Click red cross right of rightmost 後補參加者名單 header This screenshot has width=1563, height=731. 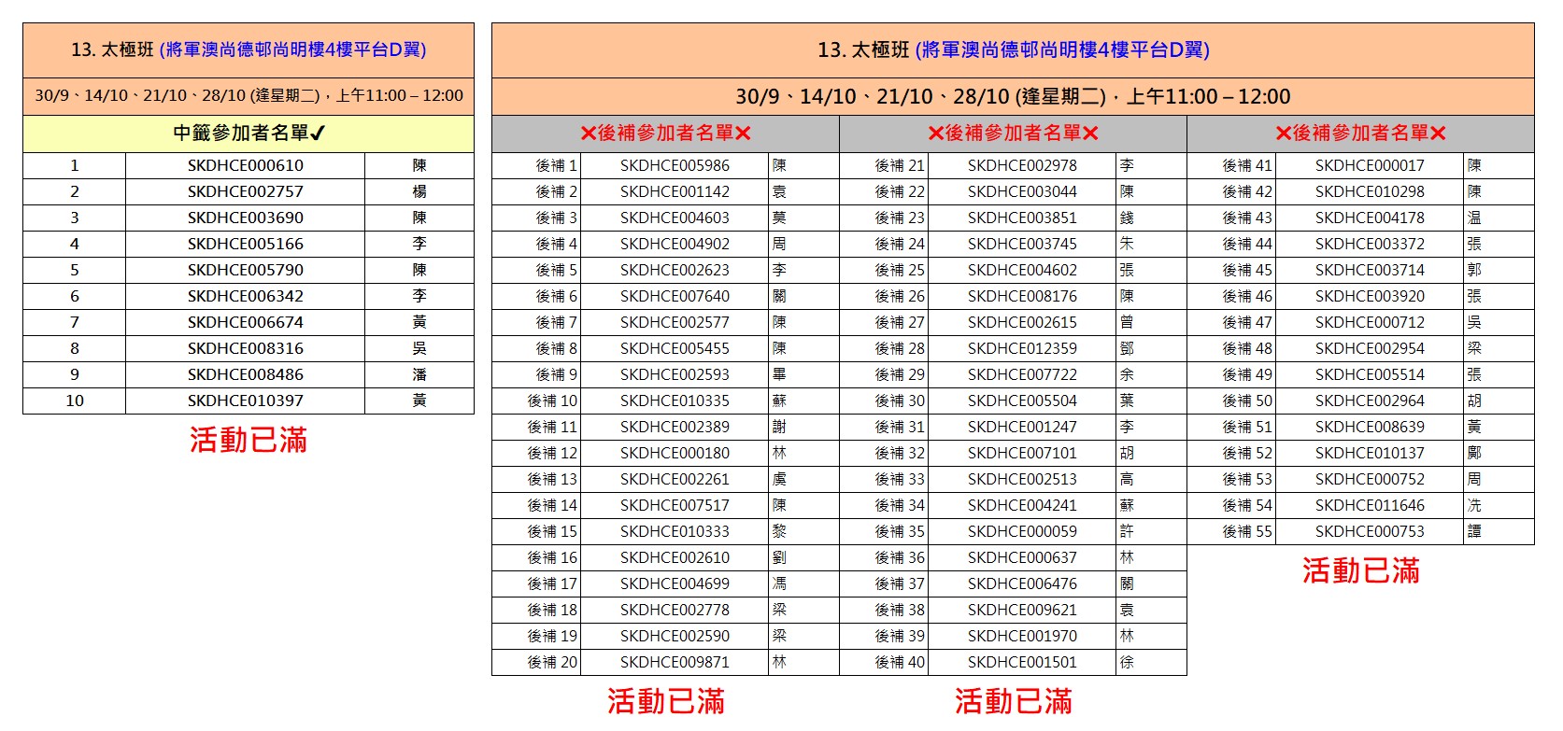tap(1438, 134)
